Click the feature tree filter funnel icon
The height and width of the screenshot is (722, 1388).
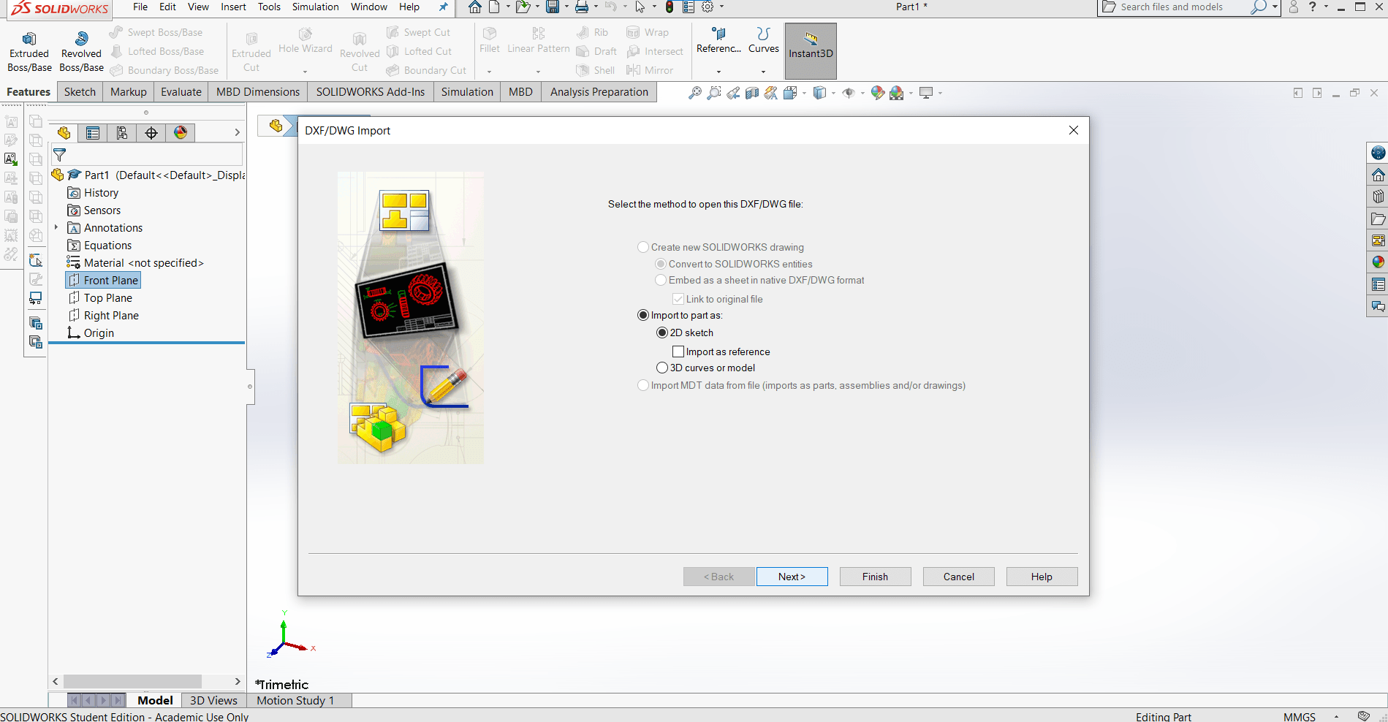coord(60,155)
